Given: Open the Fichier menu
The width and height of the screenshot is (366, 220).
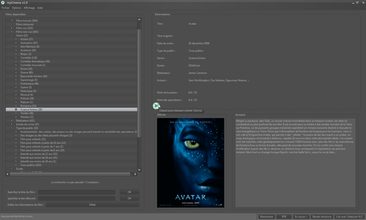Looking at the screenshot, I should [6, 8].
